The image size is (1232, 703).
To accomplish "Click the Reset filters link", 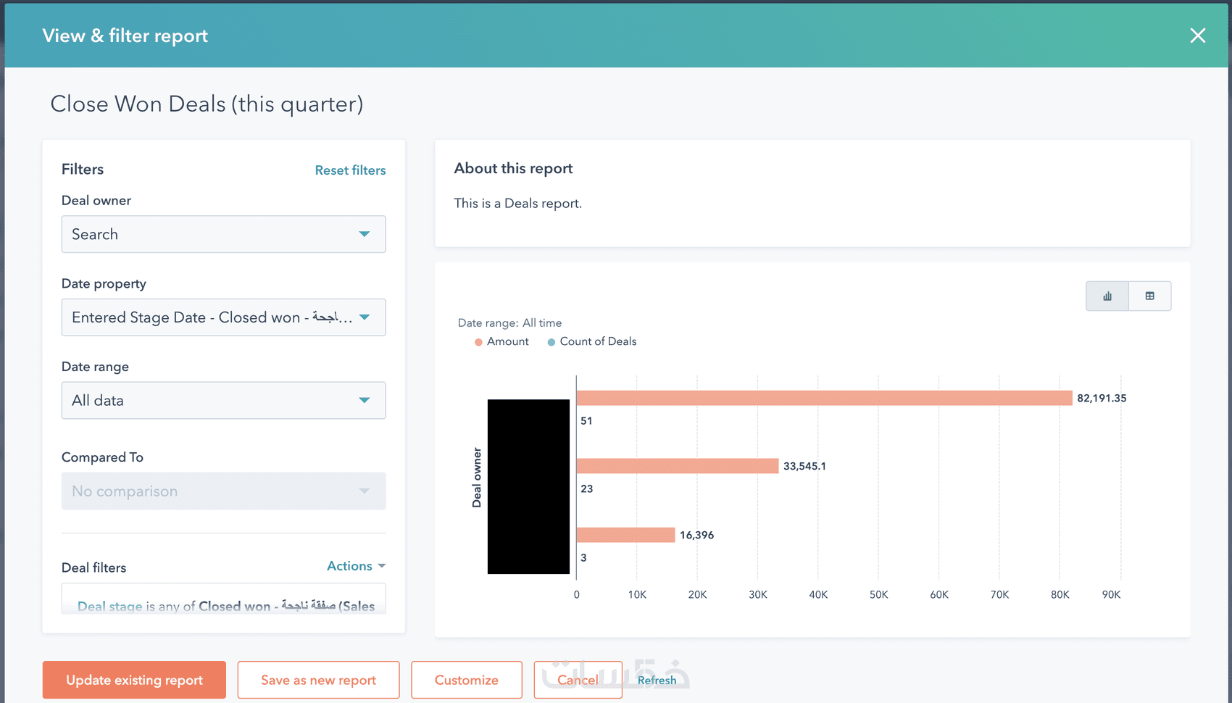I will (x=350, y=170).
